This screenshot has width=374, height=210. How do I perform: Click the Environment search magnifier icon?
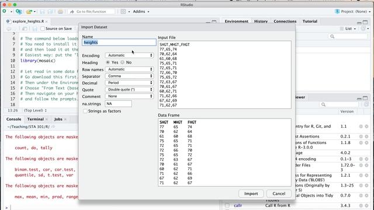333,36
